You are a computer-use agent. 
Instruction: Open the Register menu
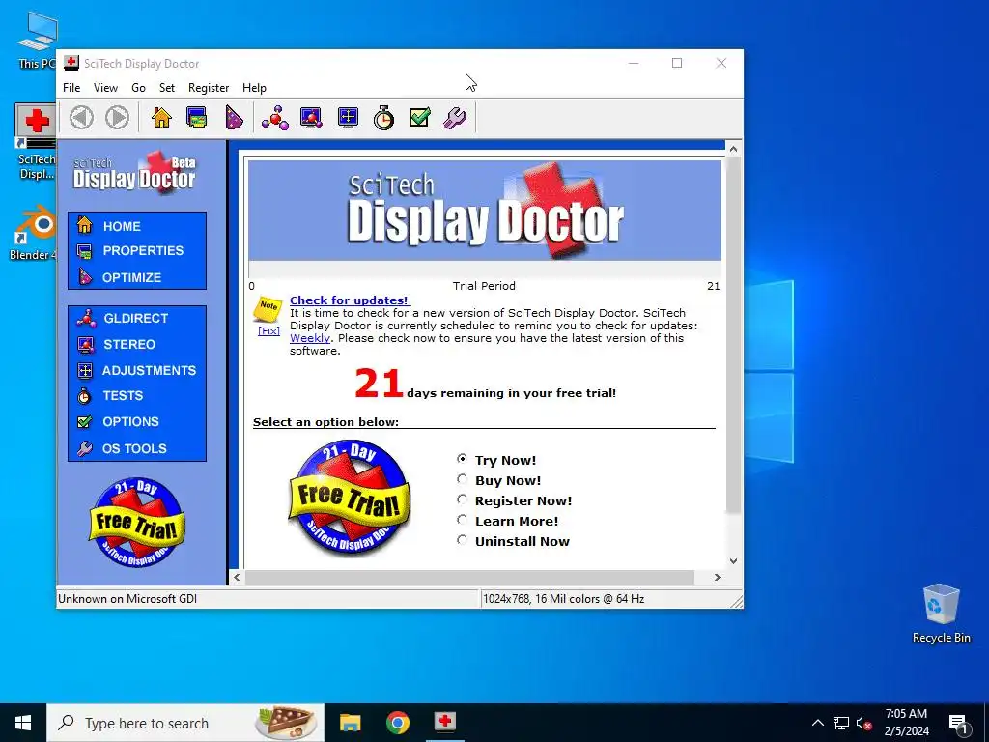209,88
